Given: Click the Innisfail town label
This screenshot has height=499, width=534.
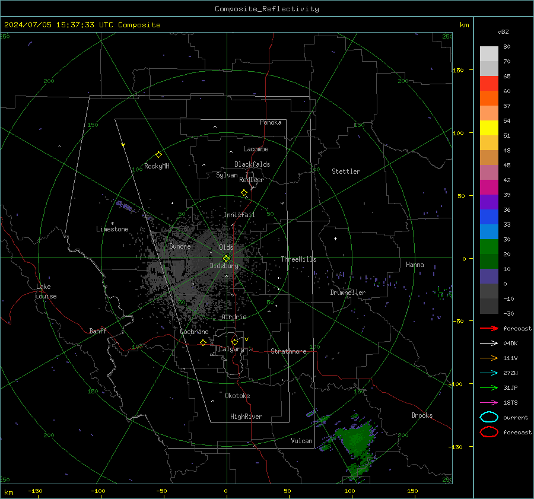Looking at the screenshot, I should click(x=239, y=215).
